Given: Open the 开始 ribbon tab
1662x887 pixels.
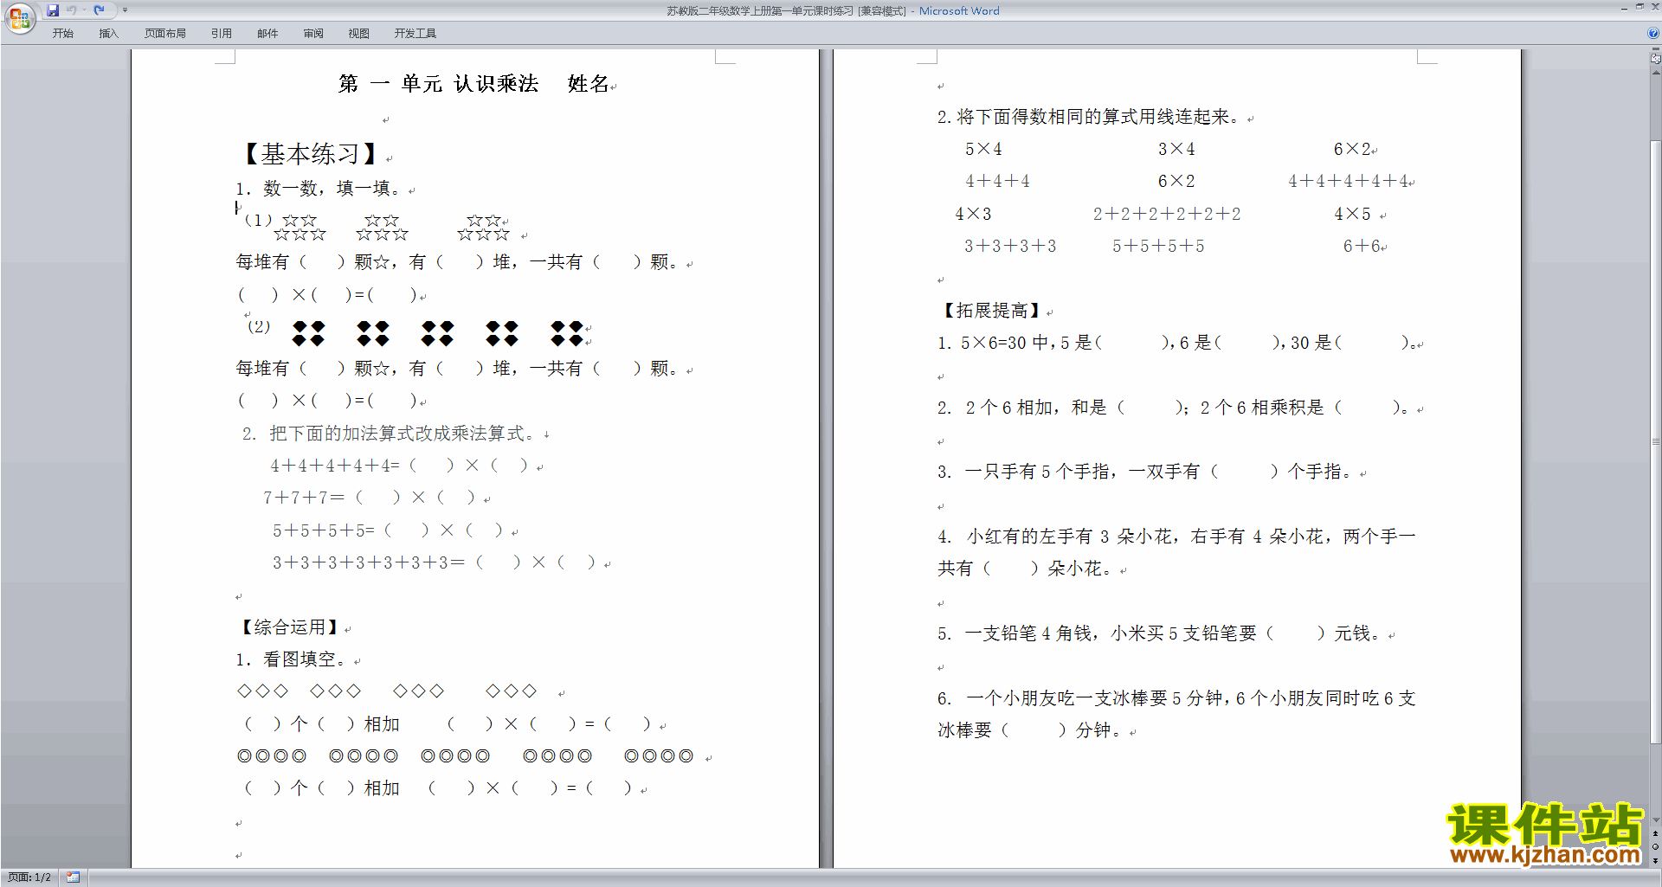Looking at the screenshot, I should coord(62,34).
